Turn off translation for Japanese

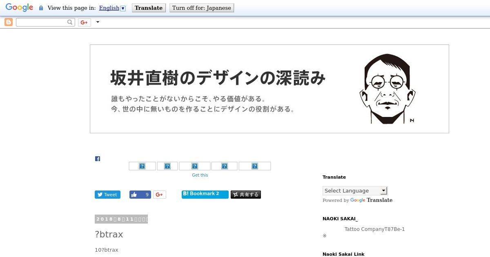[x=202, y=8]
